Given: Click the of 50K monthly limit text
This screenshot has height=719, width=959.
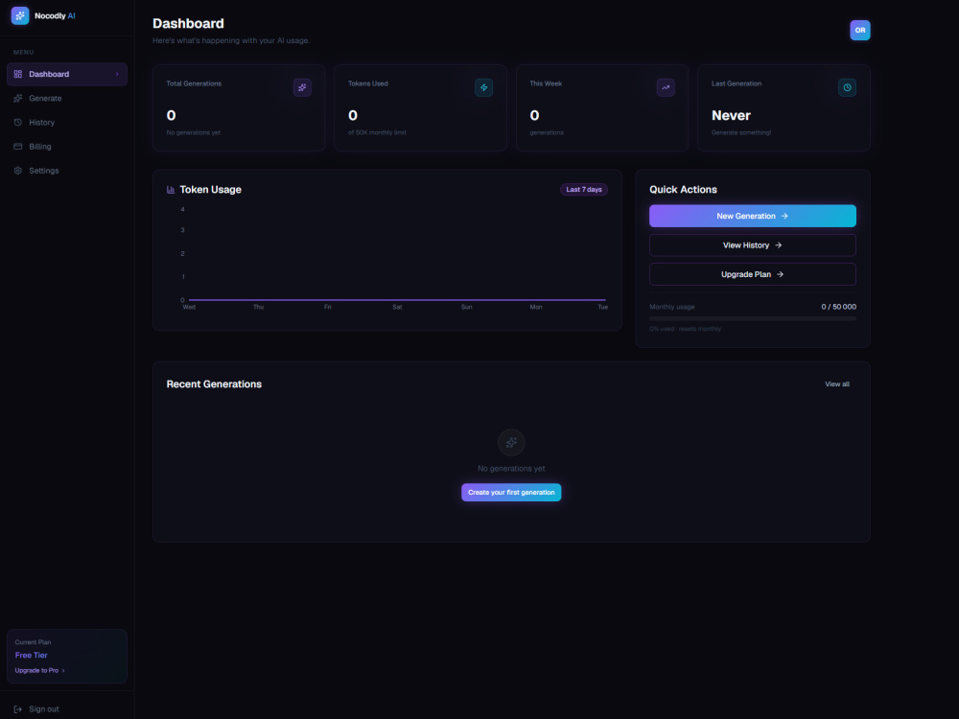Looking at the screenshot, I should (x=377, y=132).
